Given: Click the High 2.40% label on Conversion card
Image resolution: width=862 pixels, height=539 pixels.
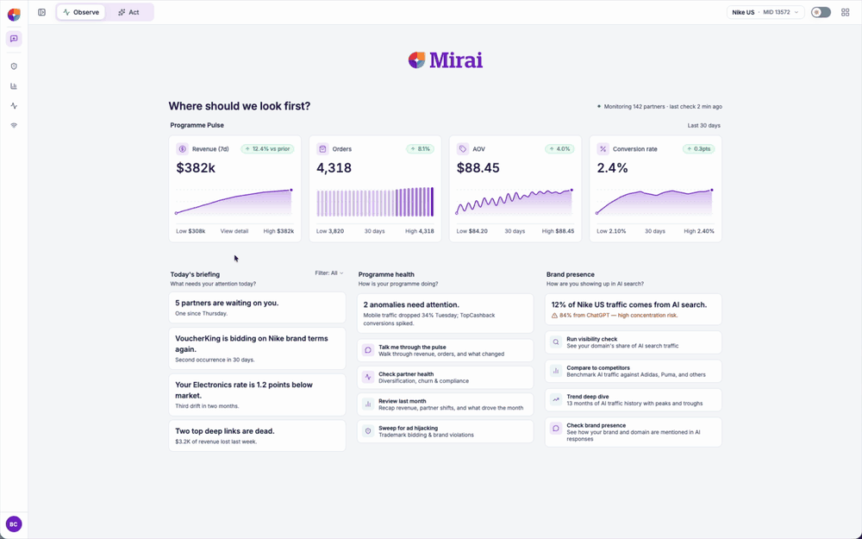Looking at the screenshot, I should [x=699, y=231].
